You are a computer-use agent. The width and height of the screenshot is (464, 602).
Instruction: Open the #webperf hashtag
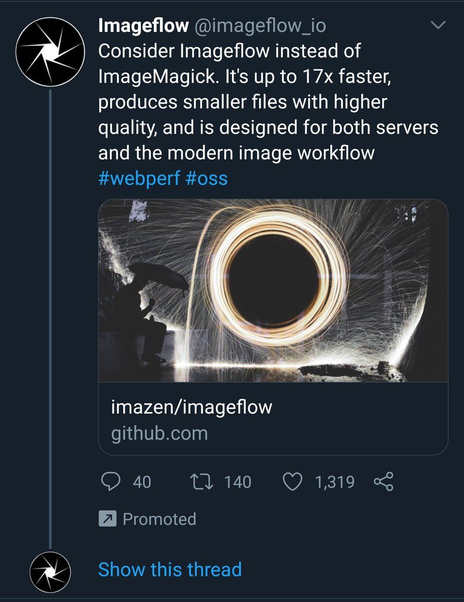[139, 179]
